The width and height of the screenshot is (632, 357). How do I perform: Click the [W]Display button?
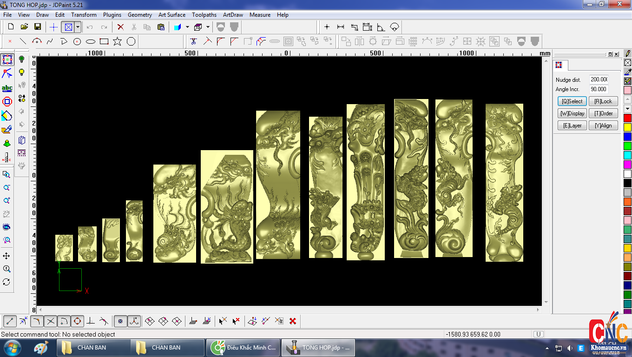click(572, 113)
